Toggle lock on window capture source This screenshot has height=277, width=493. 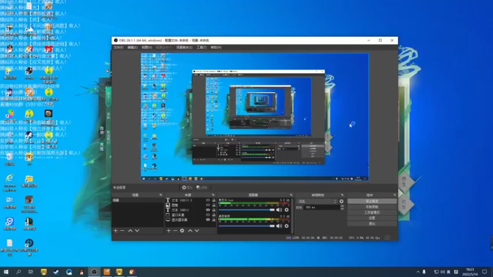click(x=214, y=215)
